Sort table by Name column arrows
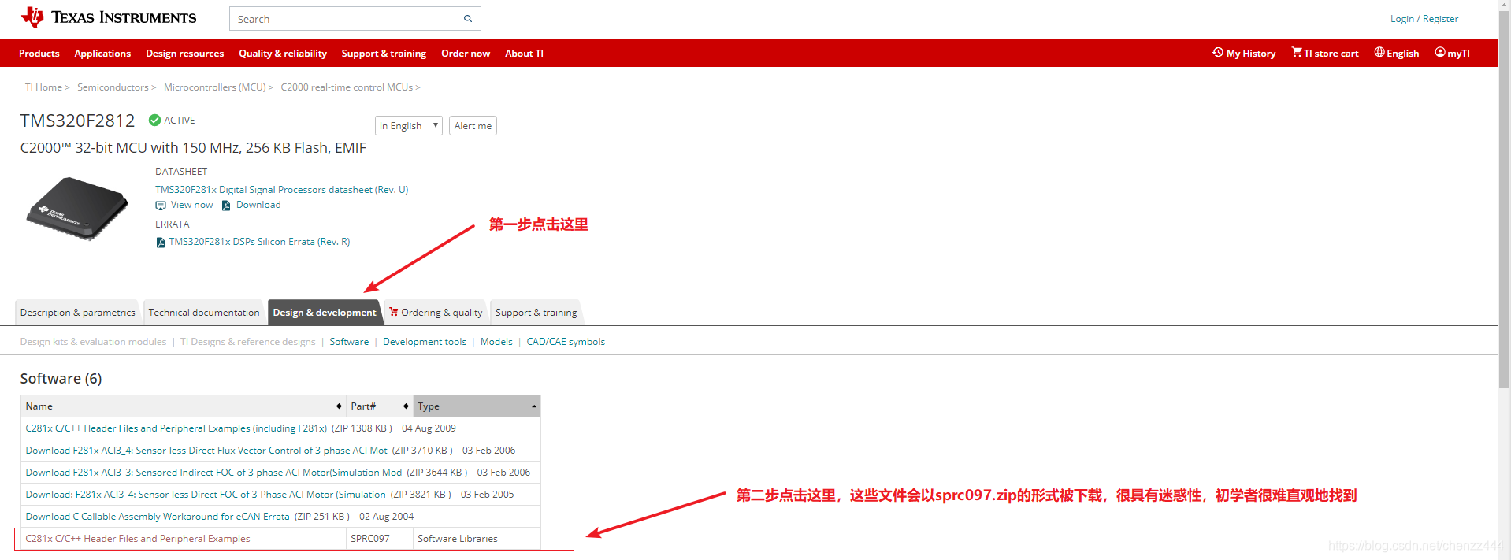The height and width of the screenshot is (560, 1511). point(339,406)
